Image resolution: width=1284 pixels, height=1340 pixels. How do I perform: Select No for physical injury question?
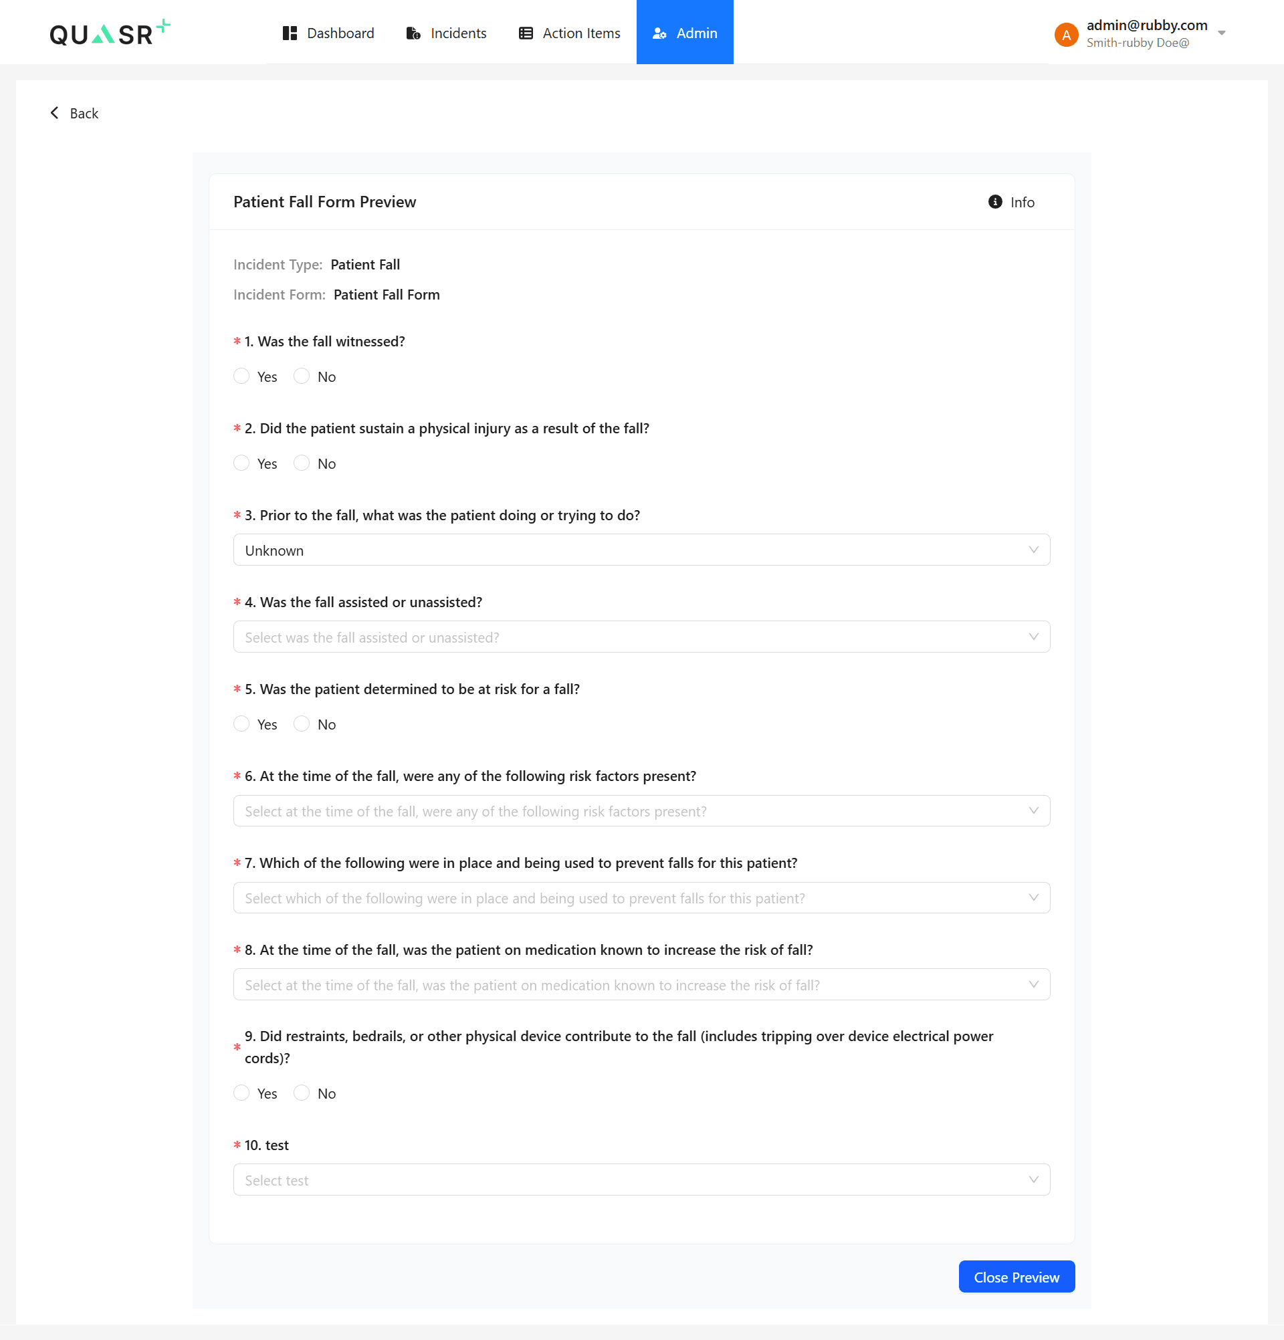(x=301, y=463)
